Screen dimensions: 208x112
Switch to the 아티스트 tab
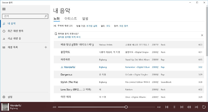[71, 18]
